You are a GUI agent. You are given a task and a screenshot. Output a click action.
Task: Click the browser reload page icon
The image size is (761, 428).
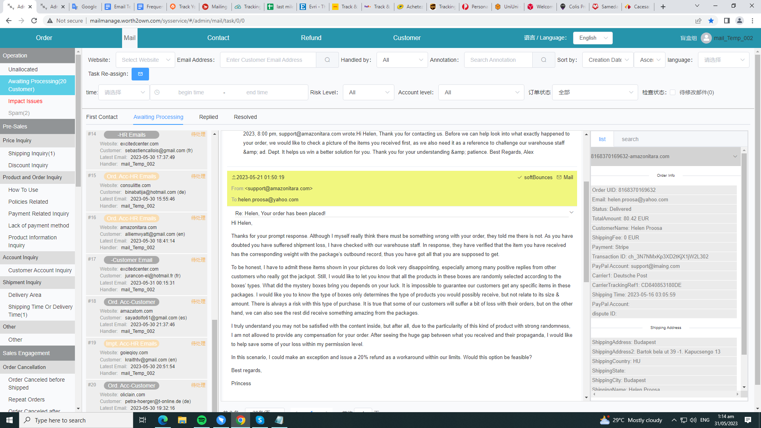point(34,21)
